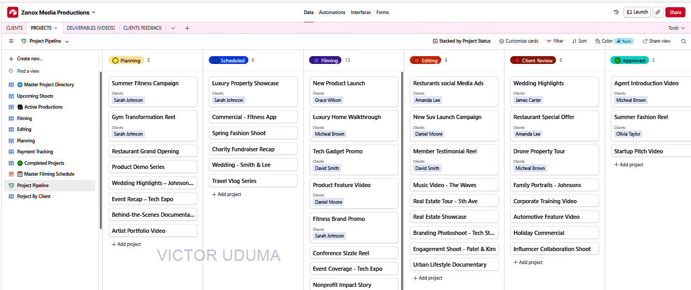
Task: Switch to the Automations tab
Action: (x=332, y=12)
